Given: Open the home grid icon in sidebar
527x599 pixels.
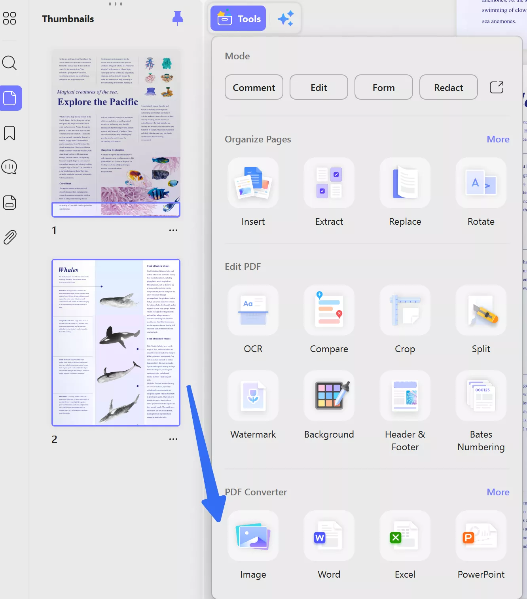Looking at the screenshot, I should tap(9, 18).
